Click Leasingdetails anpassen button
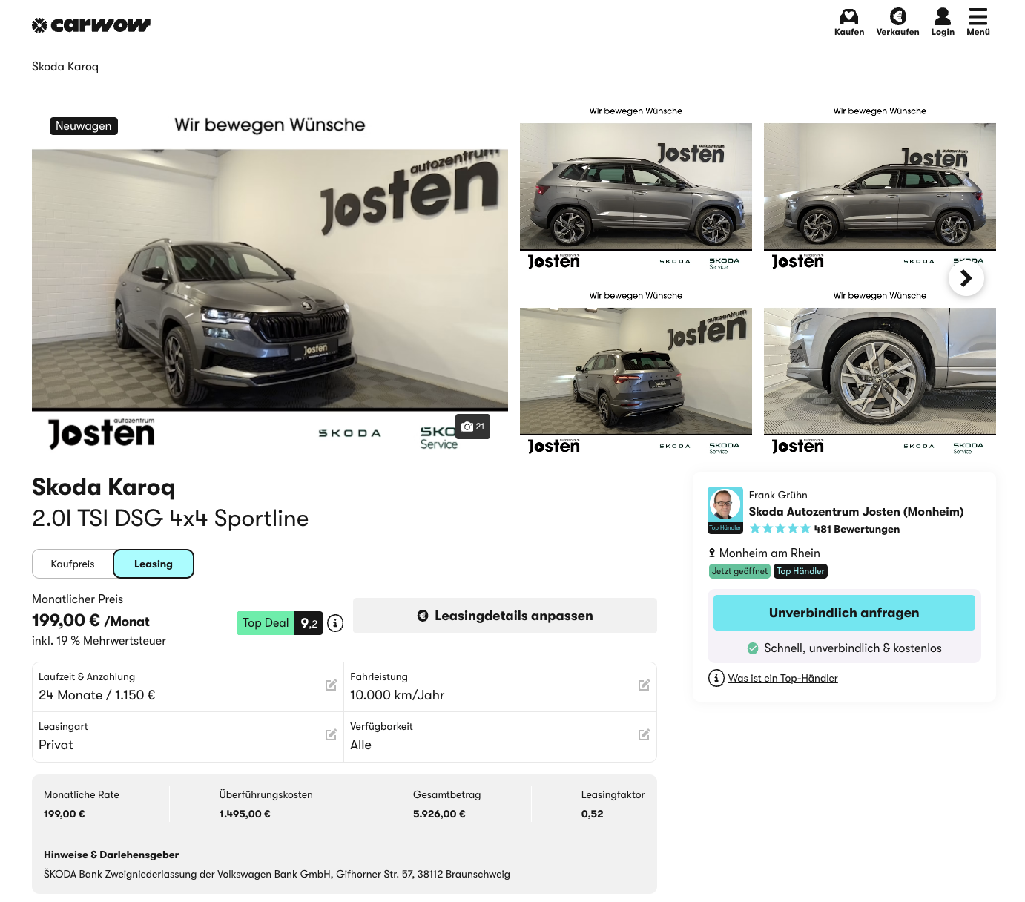The image size is (1025, 902). [505, 616]
